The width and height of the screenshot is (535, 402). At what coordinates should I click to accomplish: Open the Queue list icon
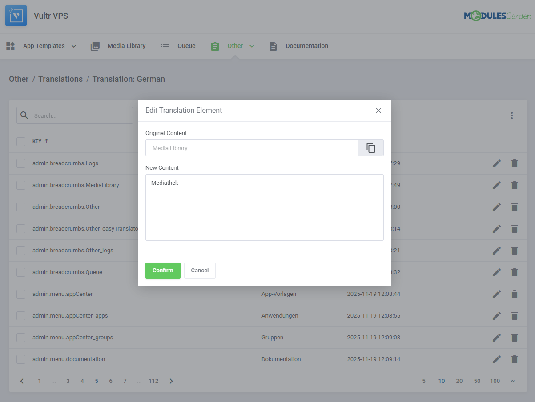point(165,45)
